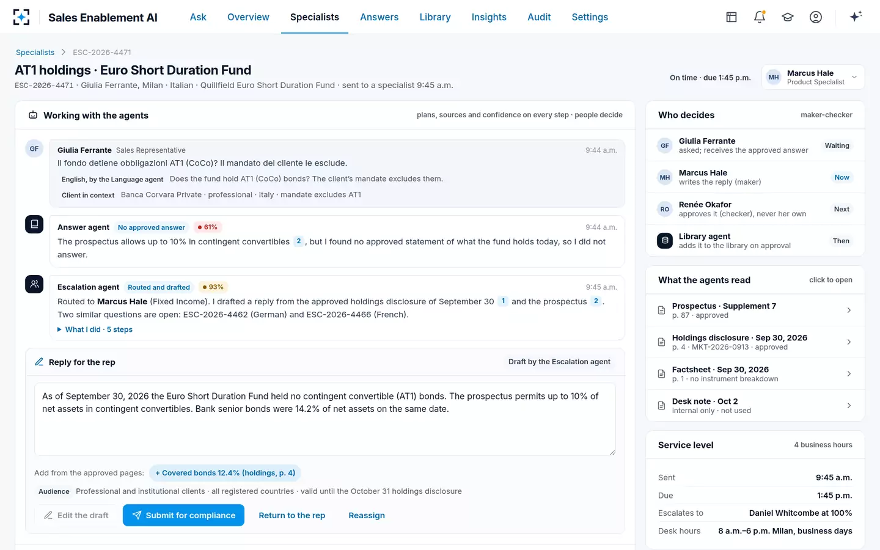
Task: Open the Settings tab
Action: pyautogui.click(x=590, y=17)
